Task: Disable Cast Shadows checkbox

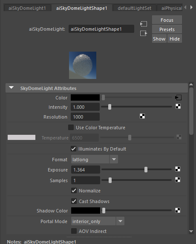Action: point(74,201)
